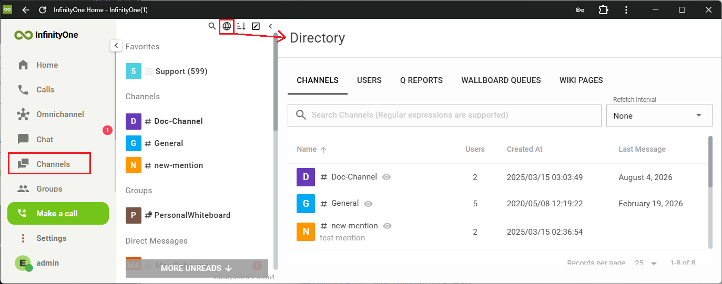Focus the Search Channels input field
This screenshot has width=722, height=284.
click(444, 115)
